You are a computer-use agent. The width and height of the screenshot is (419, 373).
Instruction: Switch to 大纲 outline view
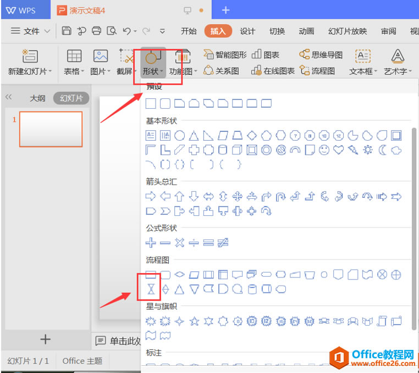(37, 98)
